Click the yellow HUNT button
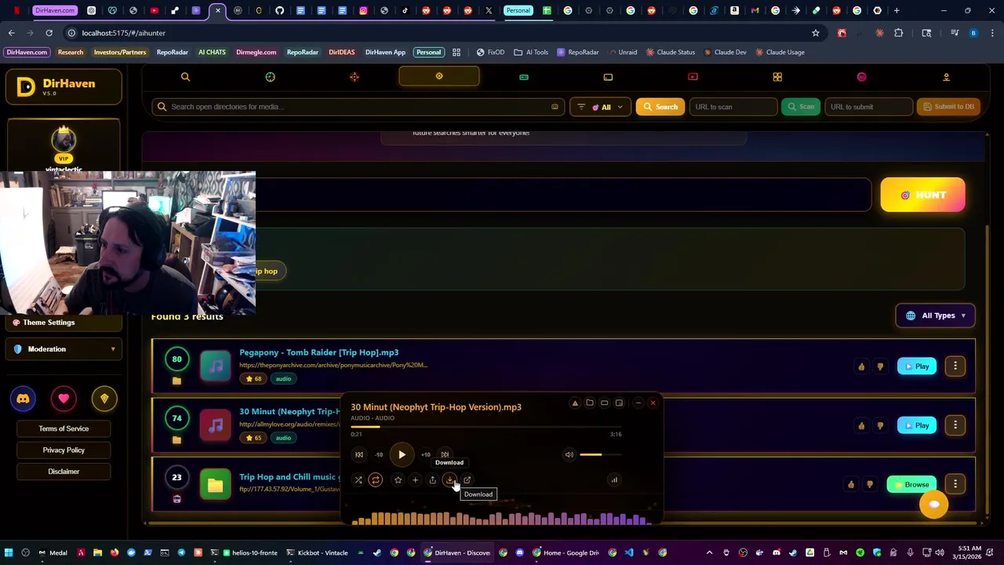This screenshot has height=565, width=1004. (922, 195)
